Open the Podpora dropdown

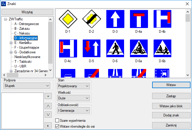27,86
